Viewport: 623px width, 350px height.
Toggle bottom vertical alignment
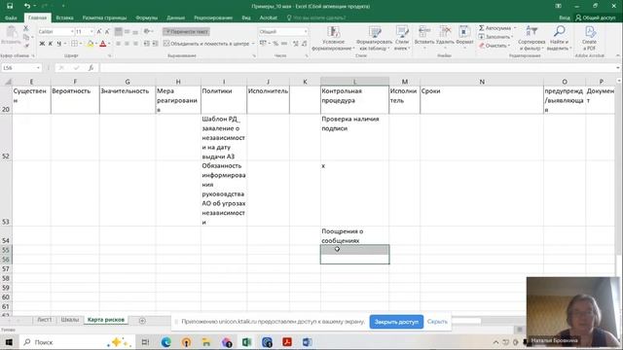click(135, 31)
